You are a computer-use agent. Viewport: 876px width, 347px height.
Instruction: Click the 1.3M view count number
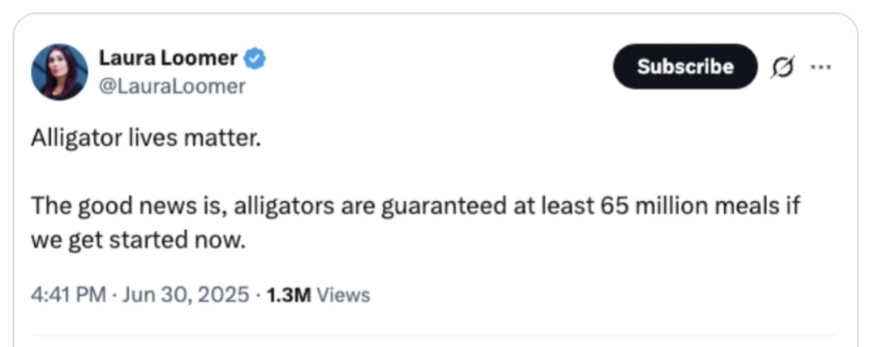click(x=289, y=295)
